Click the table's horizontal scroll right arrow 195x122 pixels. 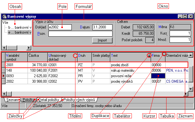click(x=186, y=94)
